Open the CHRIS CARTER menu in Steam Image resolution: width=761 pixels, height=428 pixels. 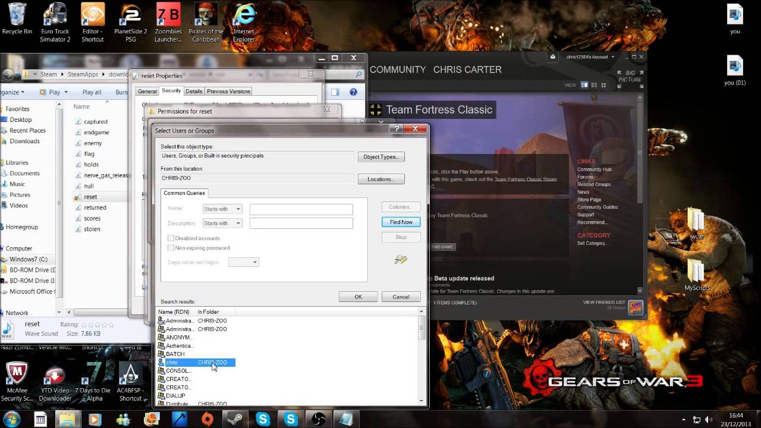(467, 70)
